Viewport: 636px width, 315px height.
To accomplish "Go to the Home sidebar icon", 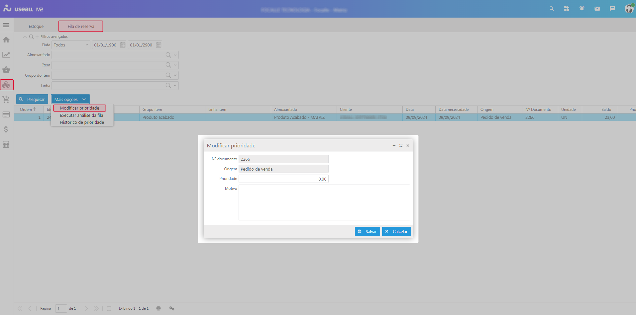I will pos(6,40).
